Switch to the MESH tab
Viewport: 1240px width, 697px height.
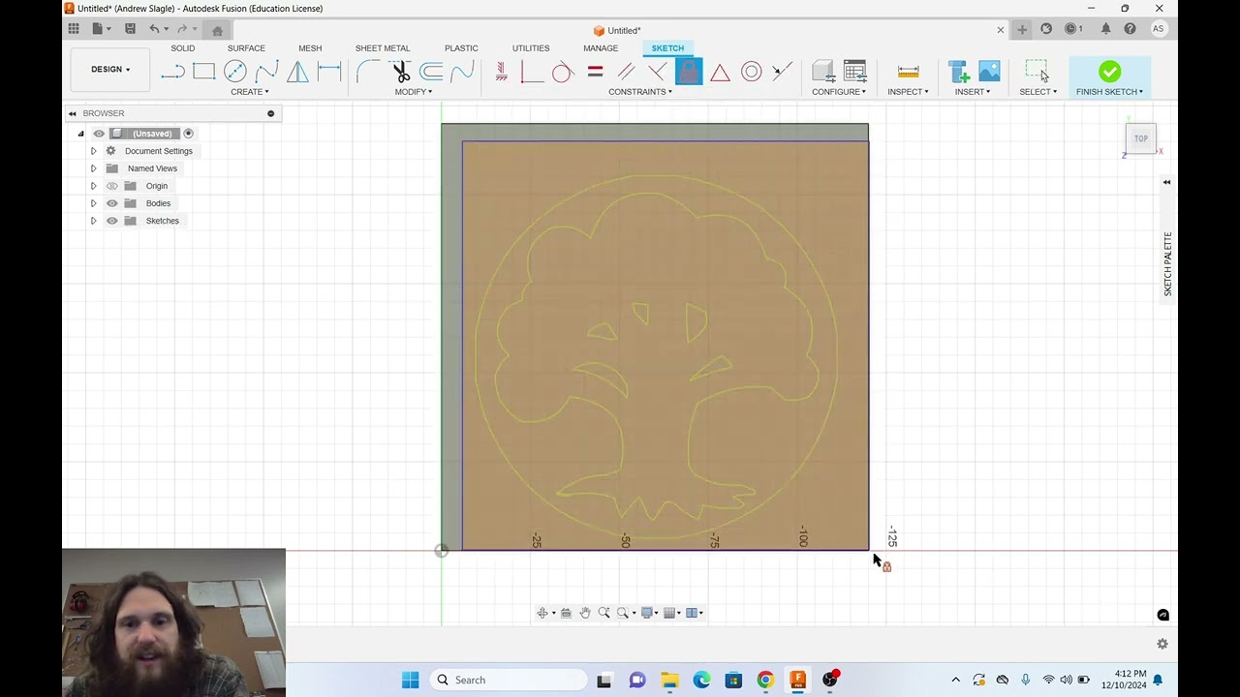tap(310, 48)
